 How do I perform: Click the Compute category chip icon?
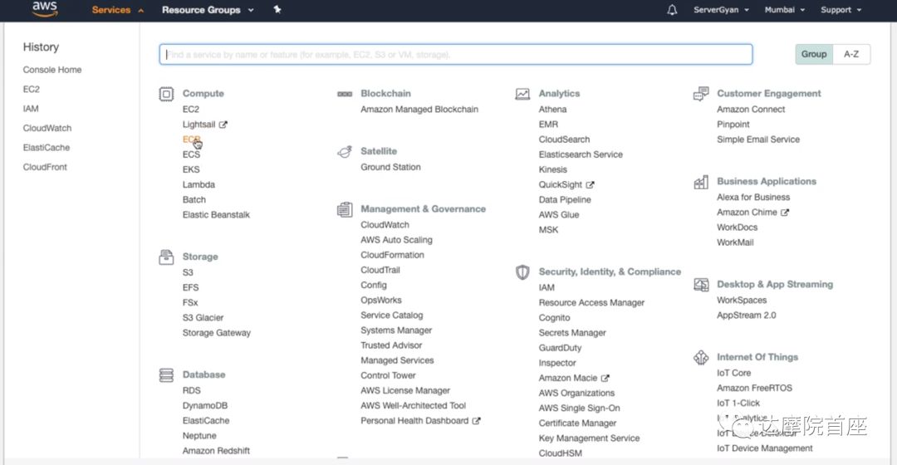click(x=166, y=94)
